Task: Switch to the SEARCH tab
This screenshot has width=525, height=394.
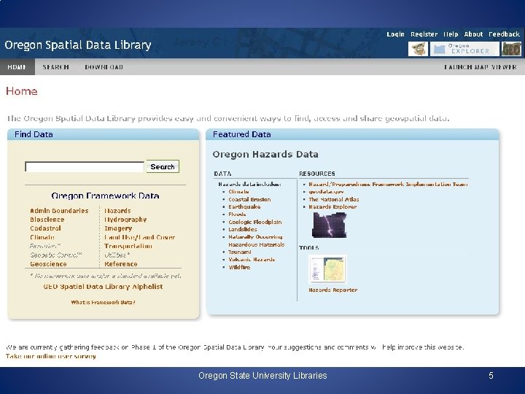Action: tap(56, 67)
